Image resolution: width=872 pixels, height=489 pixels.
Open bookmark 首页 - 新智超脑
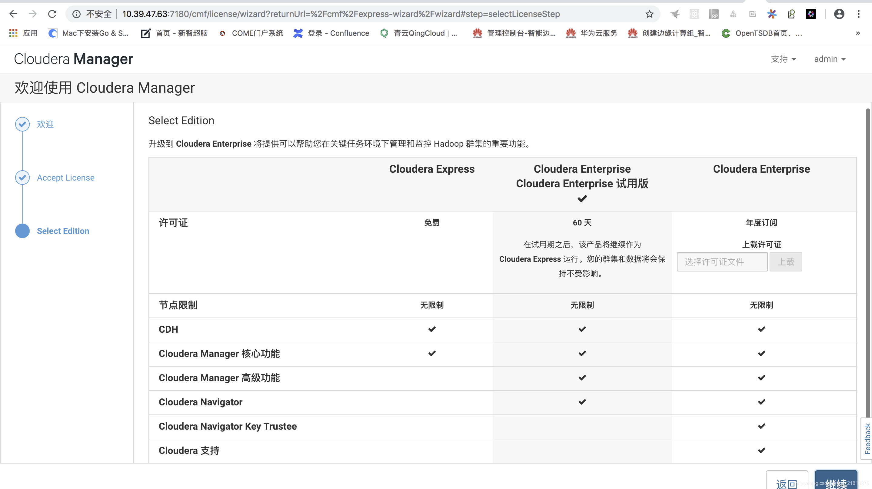[175, 33]
